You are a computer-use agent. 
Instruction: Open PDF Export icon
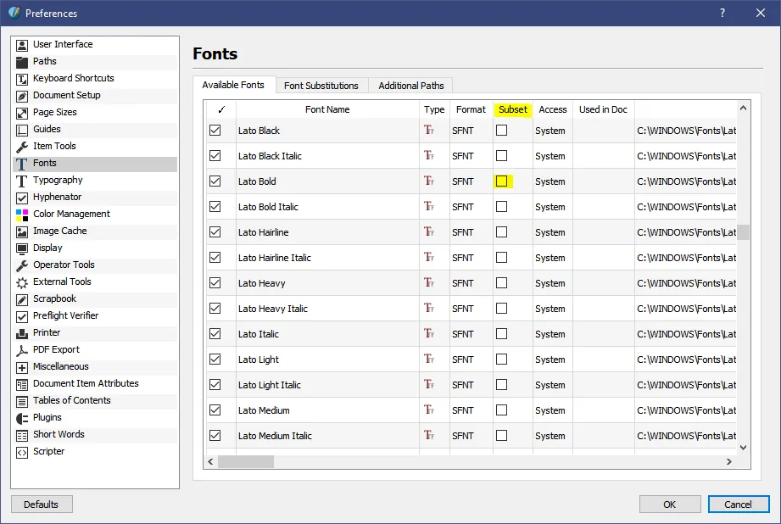(22, 350)
